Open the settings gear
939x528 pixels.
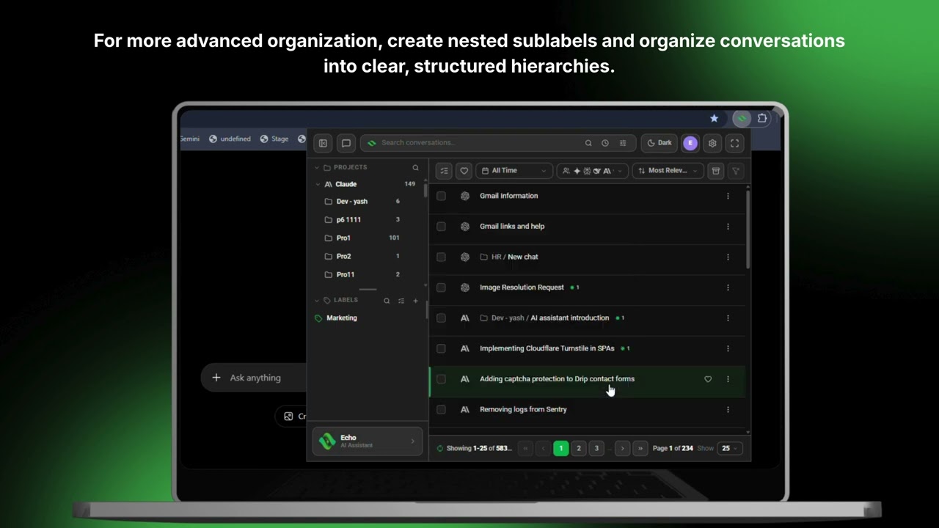712,143
